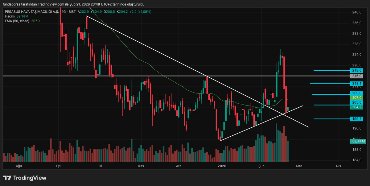Select the EMA (50, close) indicator label
Image resolution: width=370 pixels, height=186 pixels.
17,21
